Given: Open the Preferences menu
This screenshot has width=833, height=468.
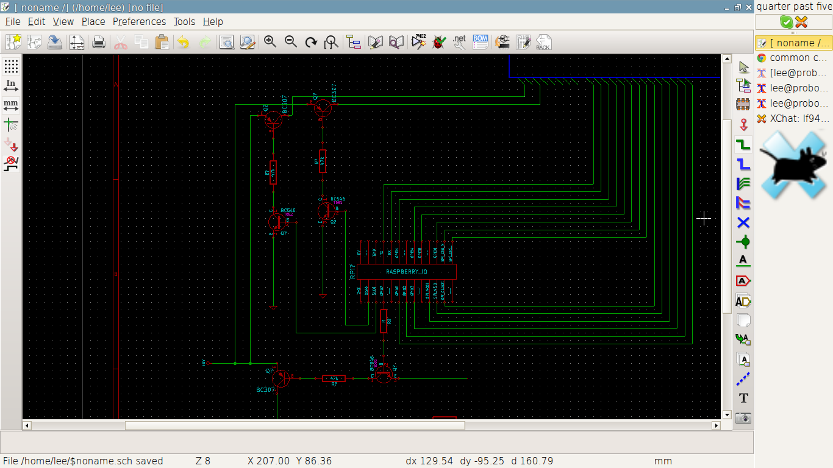Looking at the screenshot, I should pos(139,21).
